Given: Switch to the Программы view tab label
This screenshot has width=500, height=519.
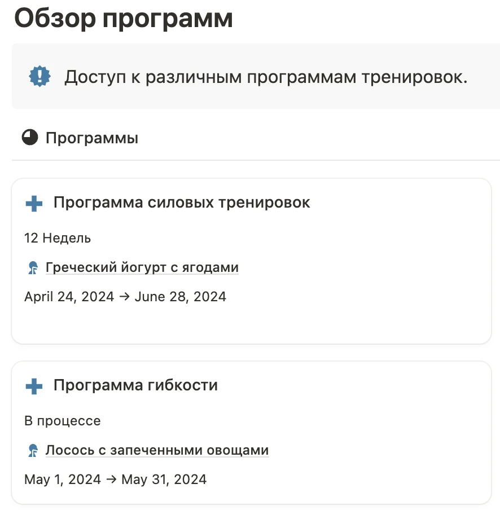Looking at the screenshot, I should click(91, 138).
